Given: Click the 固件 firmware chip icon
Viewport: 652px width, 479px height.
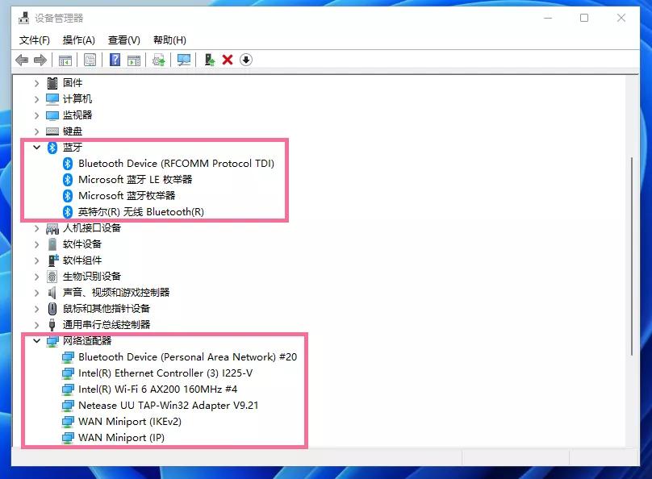Looking at the screenshot, I should [x=52, y=83].
